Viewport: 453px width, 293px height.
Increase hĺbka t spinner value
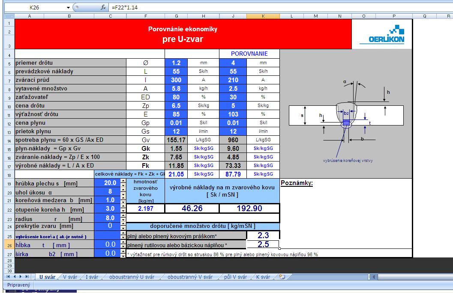tap(124, 242)
